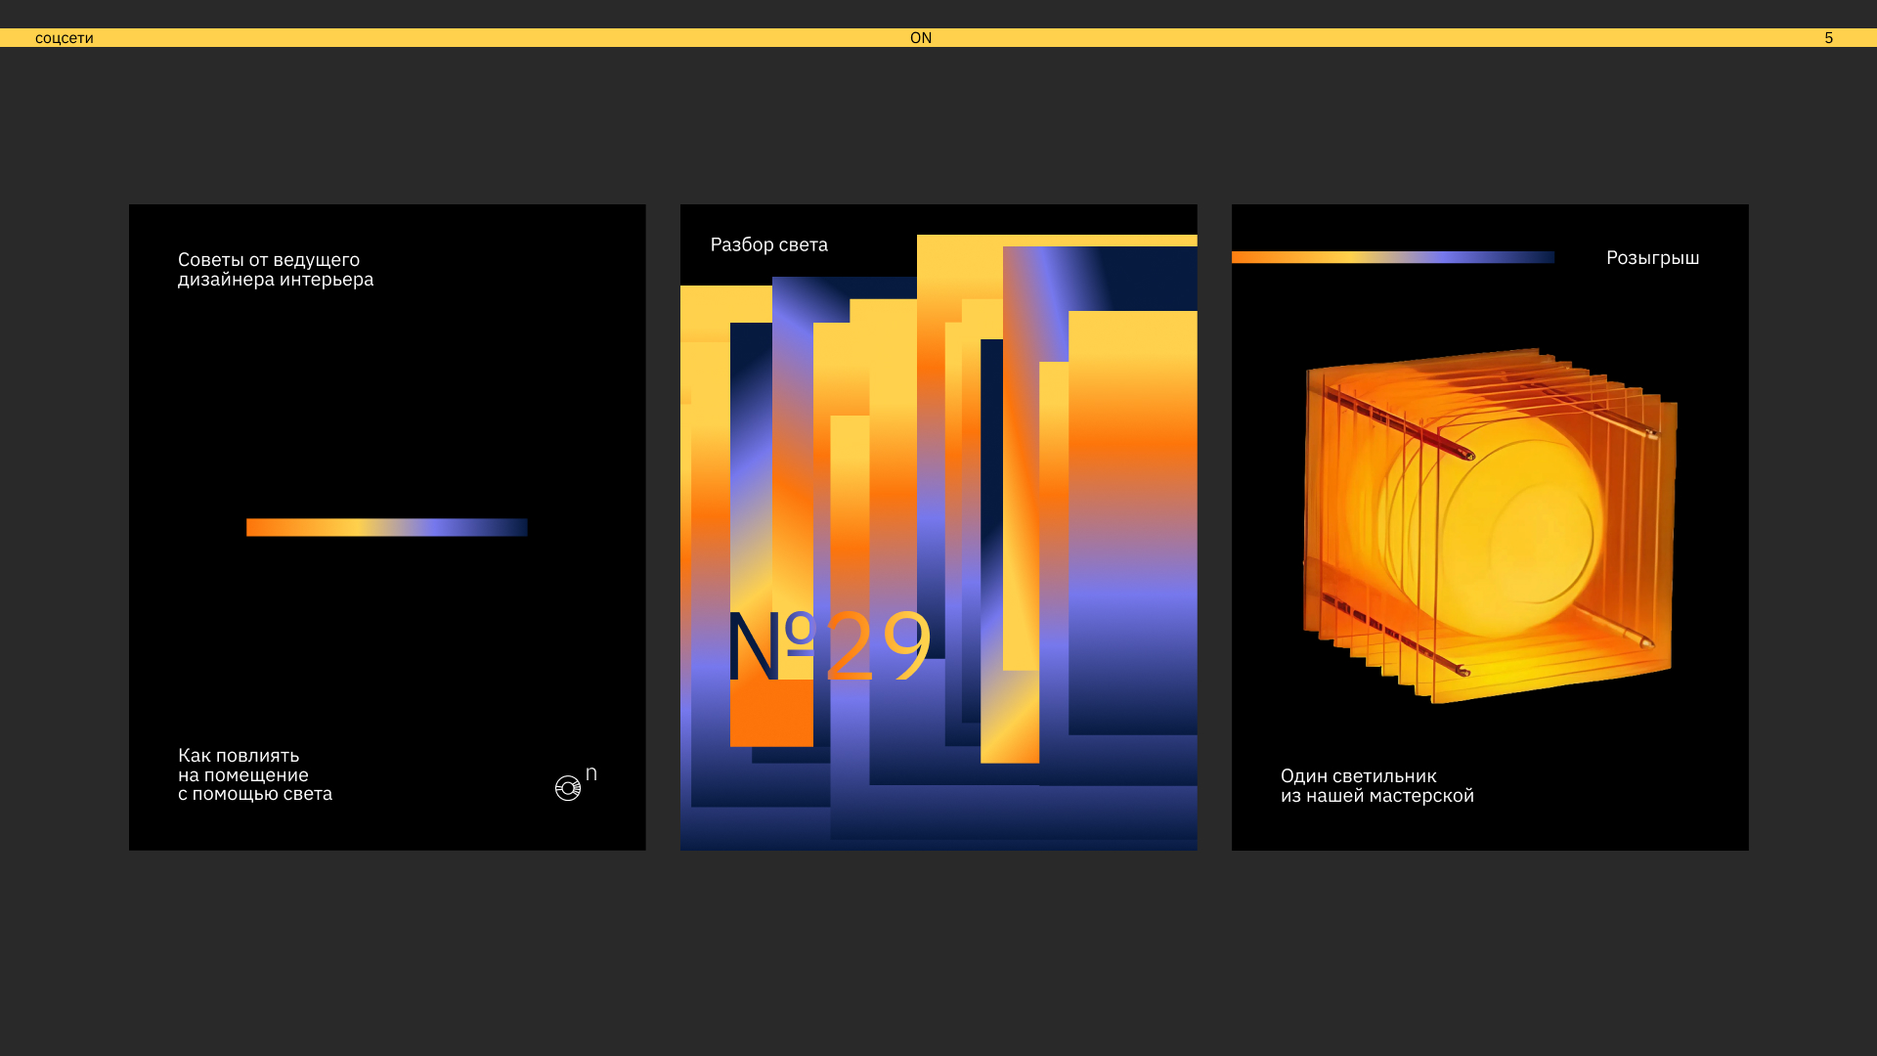Click the Один светильник из нашей мастерской caption
The height and width of the screenshot is (1056, 1877).
coord(1376,786)
